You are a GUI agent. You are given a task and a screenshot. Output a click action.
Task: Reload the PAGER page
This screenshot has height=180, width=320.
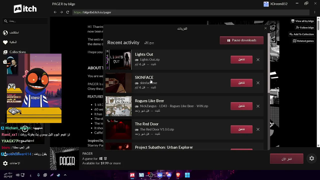click(67, 12)
